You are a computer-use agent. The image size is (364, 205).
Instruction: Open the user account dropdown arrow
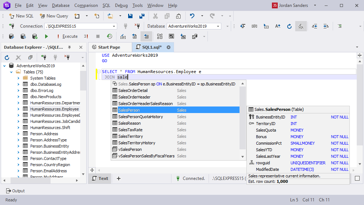315,5
